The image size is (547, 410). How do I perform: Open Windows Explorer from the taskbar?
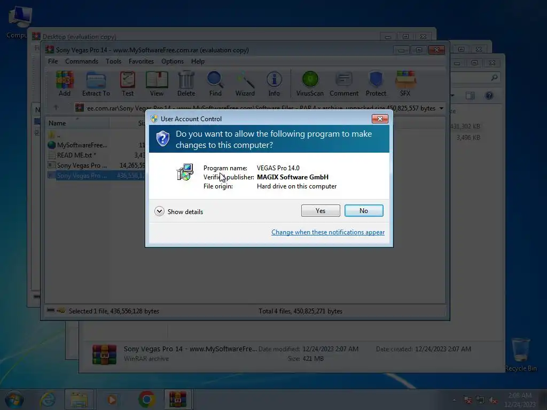pos(79,399)
